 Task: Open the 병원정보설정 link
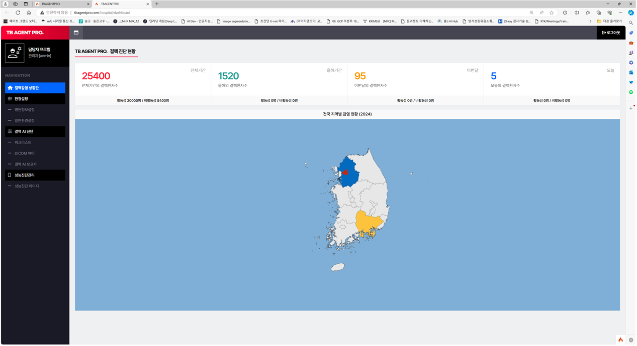pyautogui.click(x=24, y=110)
